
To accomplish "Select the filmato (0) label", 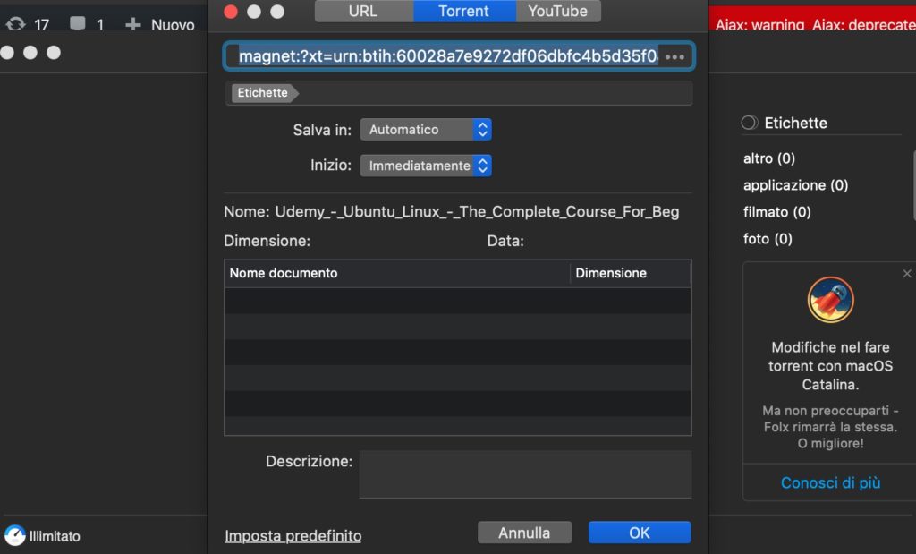I will pyautogui.click(x=777, y=212).
